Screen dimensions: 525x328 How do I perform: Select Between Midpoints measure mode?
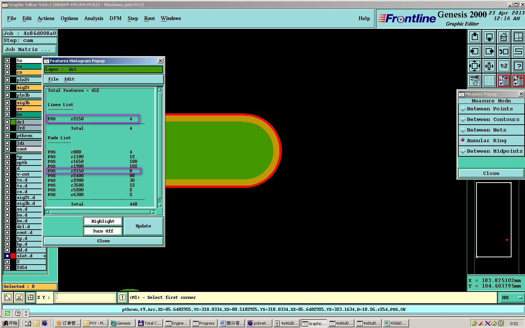point(491,151)
